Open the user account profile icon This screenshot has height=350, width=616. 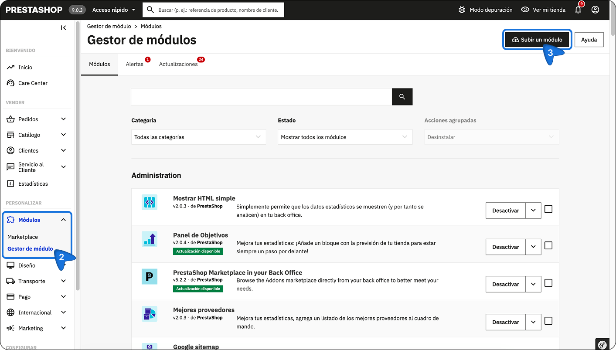595,10
